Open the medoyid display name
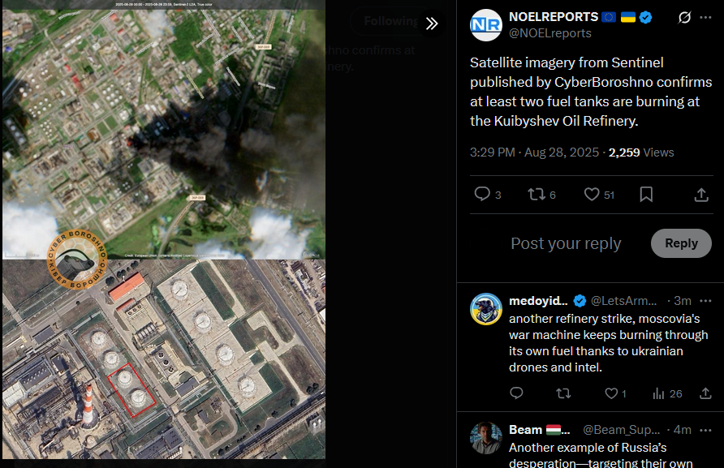 [538, 301]
